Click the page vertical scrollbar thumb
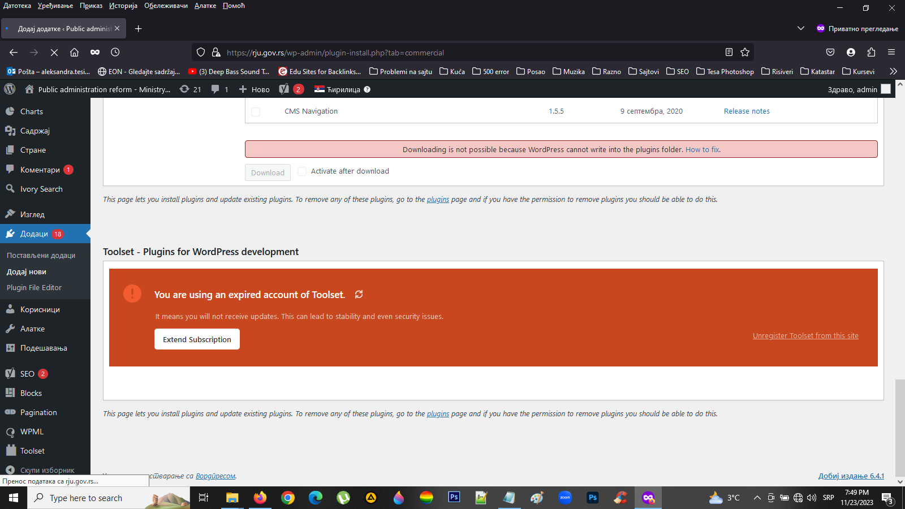This screenshot has height=509, width=905. click(x=900, y=427)
